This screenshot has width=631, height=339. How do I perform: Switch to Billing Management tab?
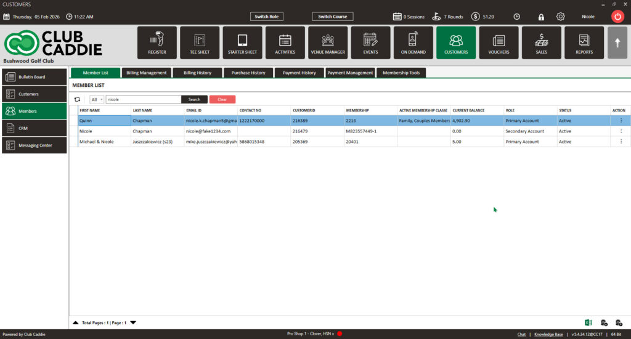click(x=147, y=73)
